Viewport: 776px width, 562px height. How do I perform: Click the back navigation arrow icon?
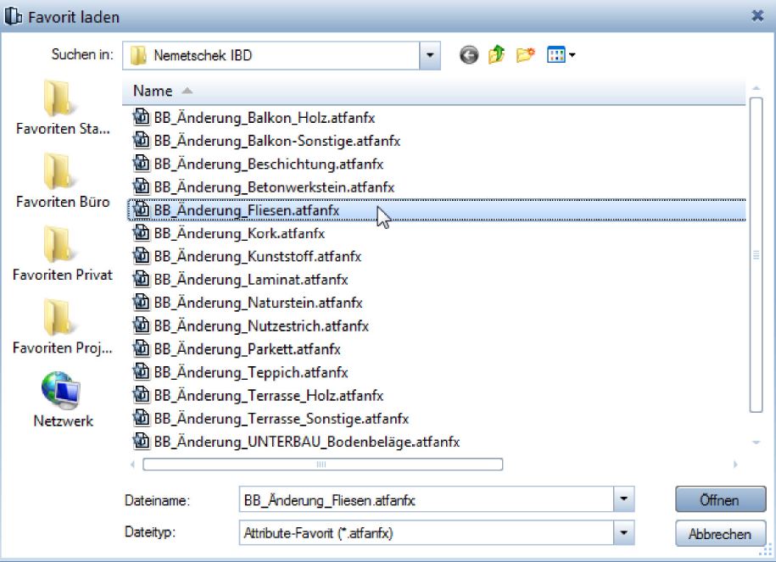tap(469, 56)
